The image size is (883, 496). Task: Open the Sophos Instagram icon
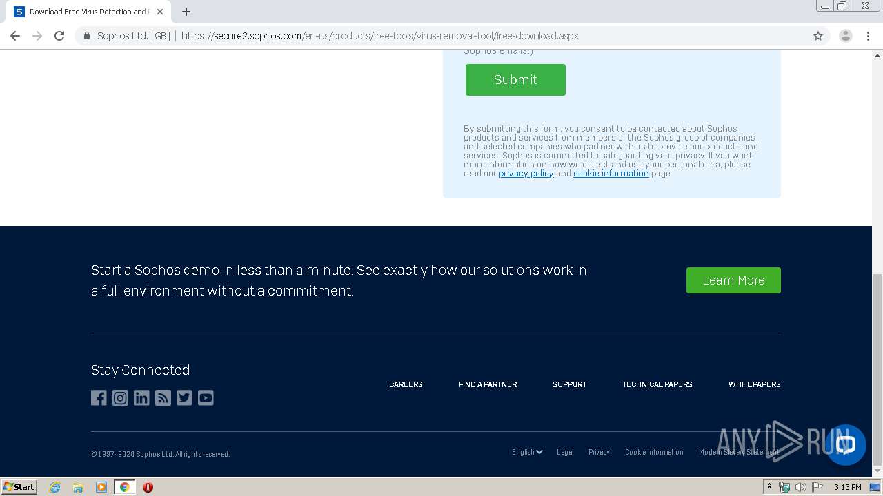click(120, 397)
